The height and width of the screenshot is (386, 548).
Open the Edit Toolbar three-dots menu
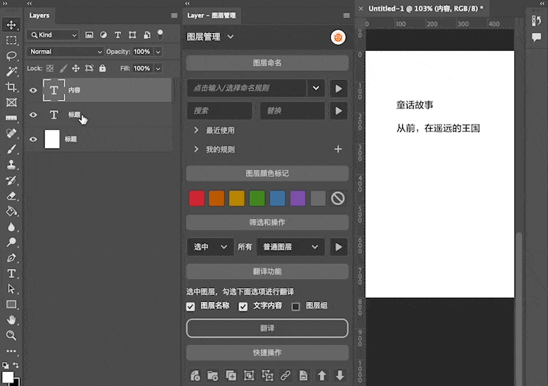(x=11, y=350)
